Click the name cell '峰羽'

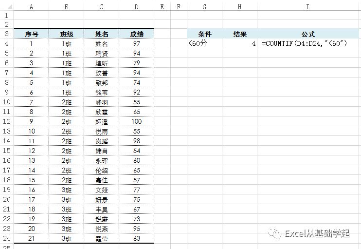[x=102, y=102]
